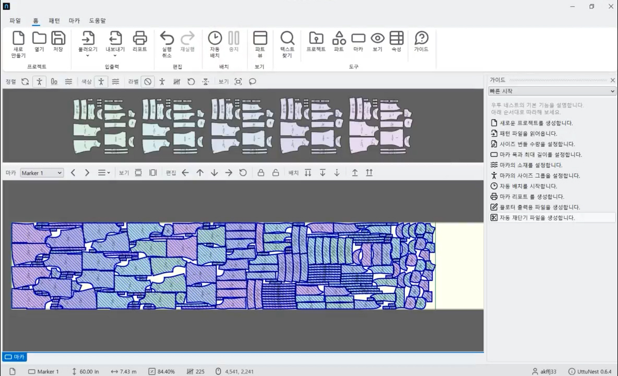Open the 속성 properties grid icon
This screenshot has height=376, width=618.
(x=396, y=38)
